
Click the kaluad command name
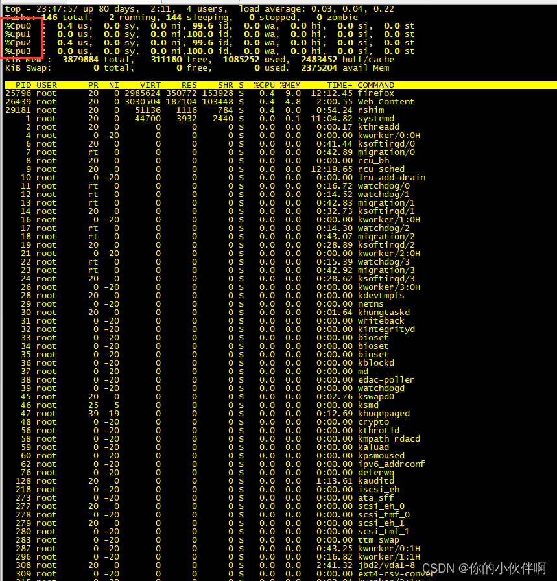click(x=373, y=447)
